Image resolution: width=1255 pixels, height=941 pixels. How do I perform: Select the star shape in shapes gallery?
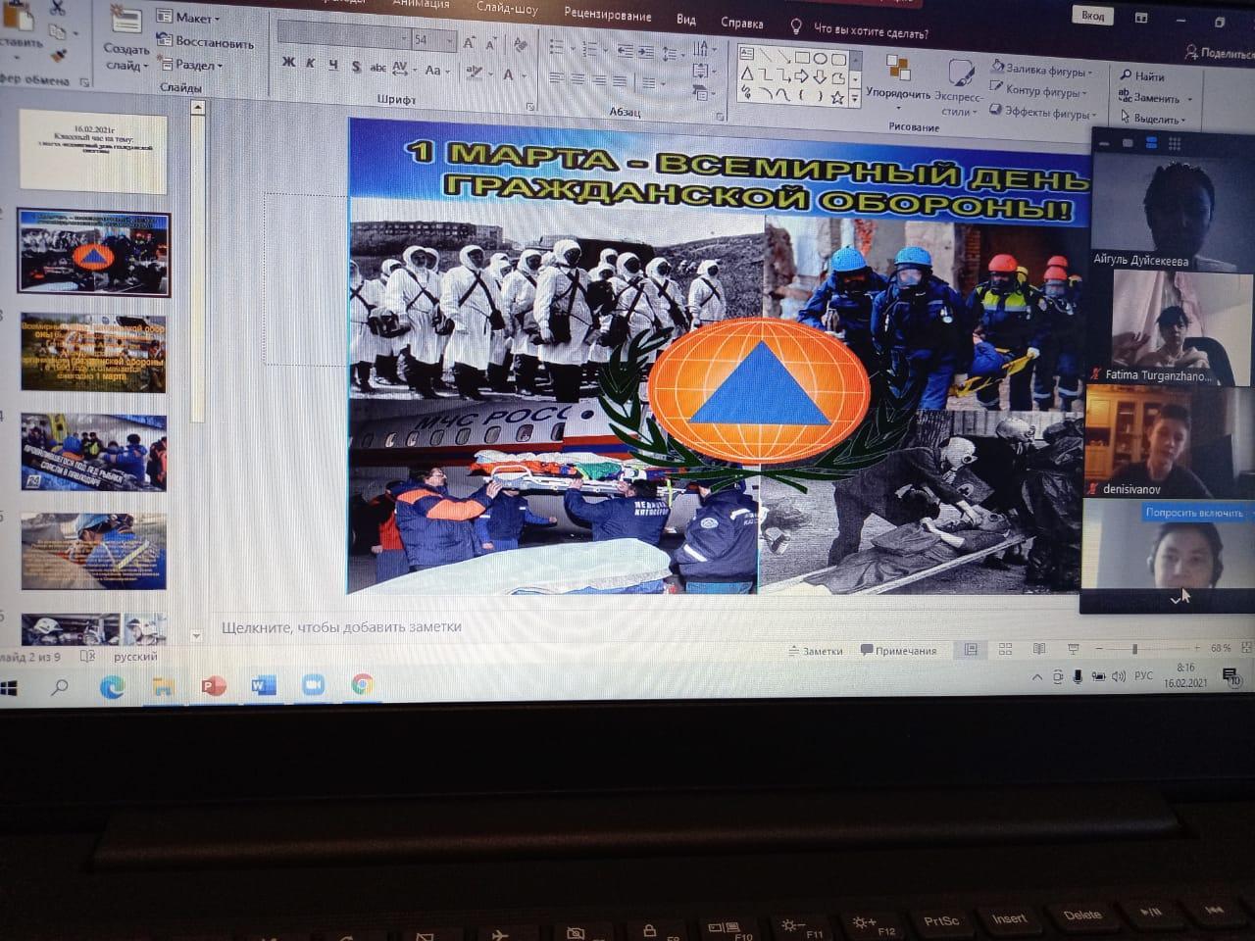837,97
